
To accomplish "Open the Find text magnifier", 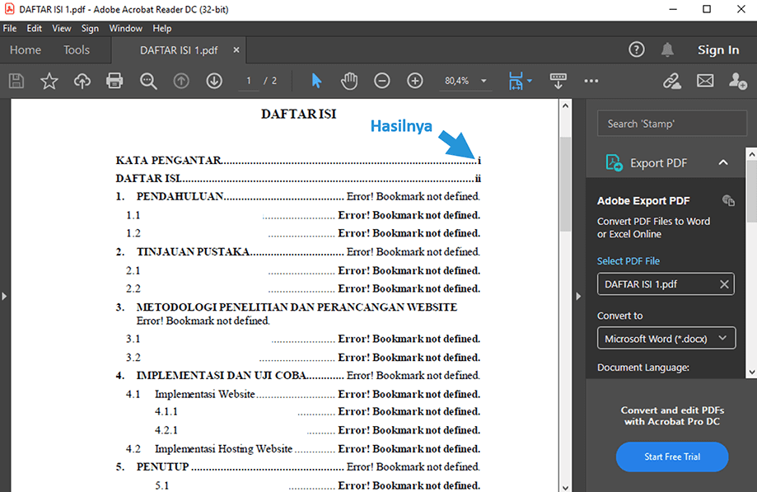I will point(148,81).
